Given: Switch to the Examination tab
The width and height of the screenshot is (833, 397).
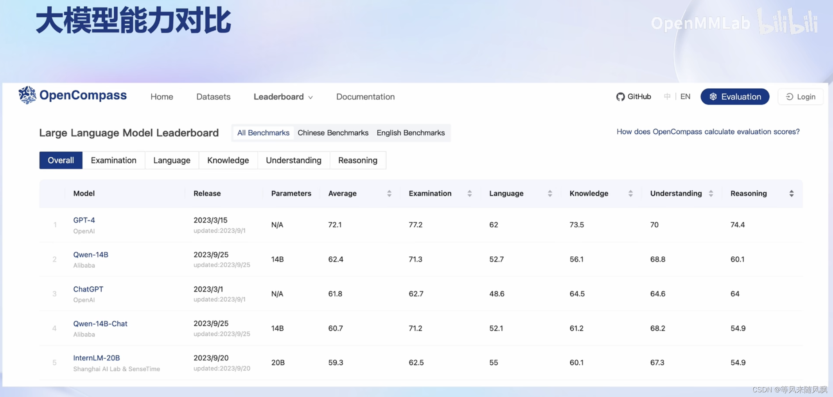Looking at the screenshot, I should point(113,160).
